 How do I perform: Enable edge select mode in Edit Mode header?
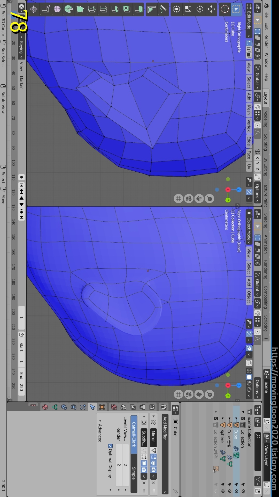[x=249, y=49]
